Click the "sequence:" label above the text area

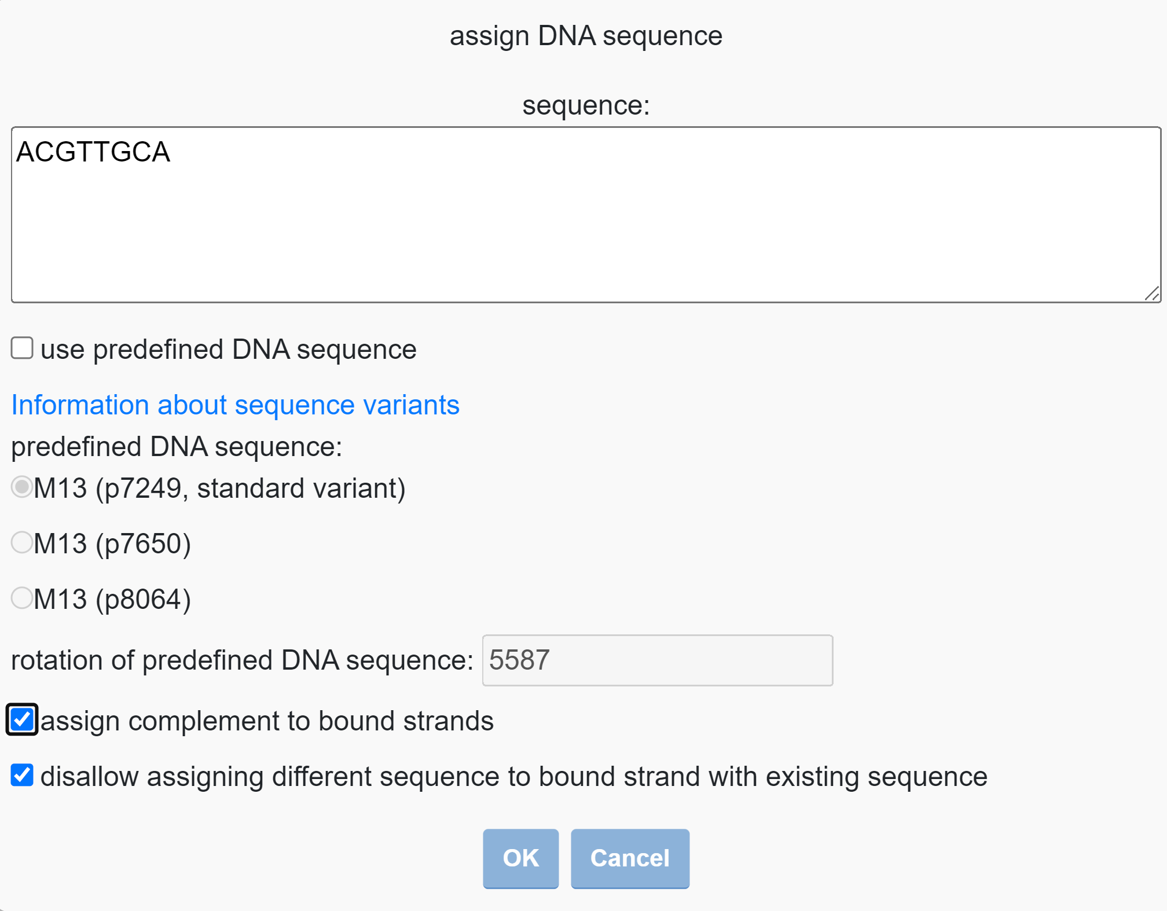[x=586, y=105]
